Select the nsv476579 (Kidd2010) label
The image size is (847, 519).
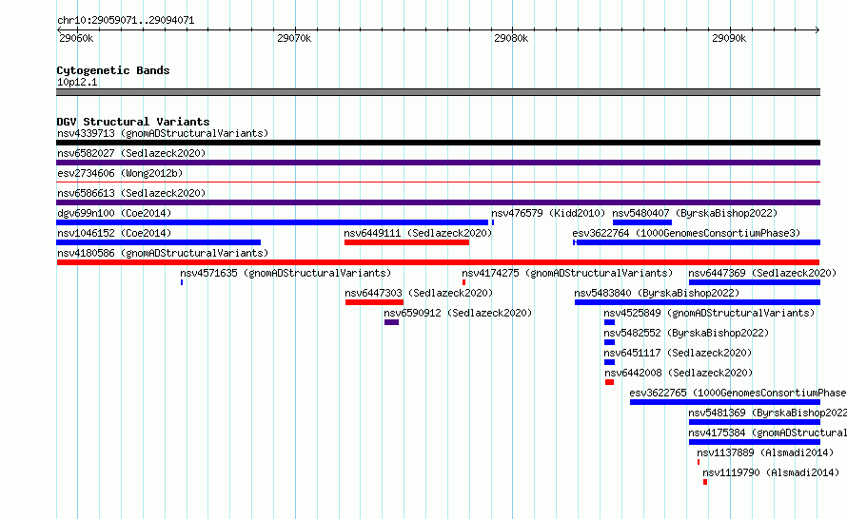tap(548, 213)
